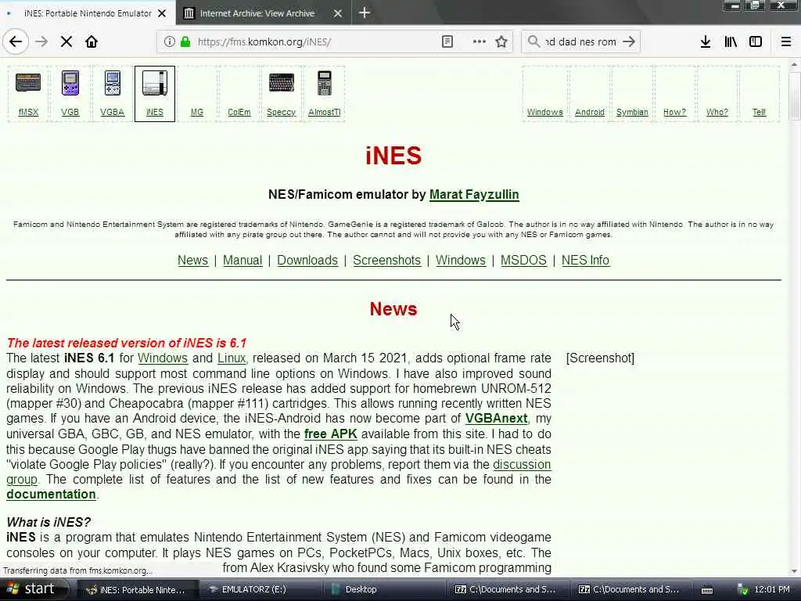
Task: Open the library bookshelf icon
Action: coord(731,41)
